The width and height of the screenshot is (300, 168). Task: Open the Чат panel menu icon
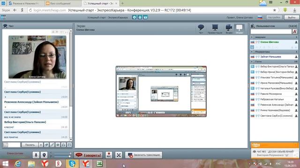pyautogui.click(x=5, y=26)
